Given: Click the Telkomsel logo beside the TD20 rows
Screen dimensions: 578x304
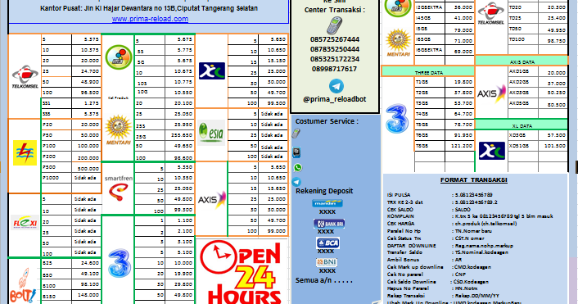Looking at the screenshot, I should point(490,13).
